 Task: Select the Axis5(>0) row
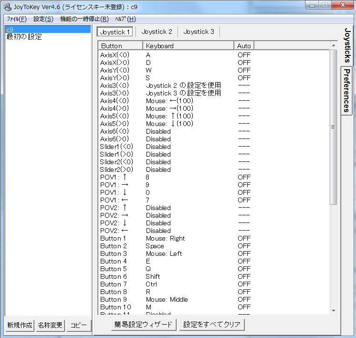click(x=214, y=124)
